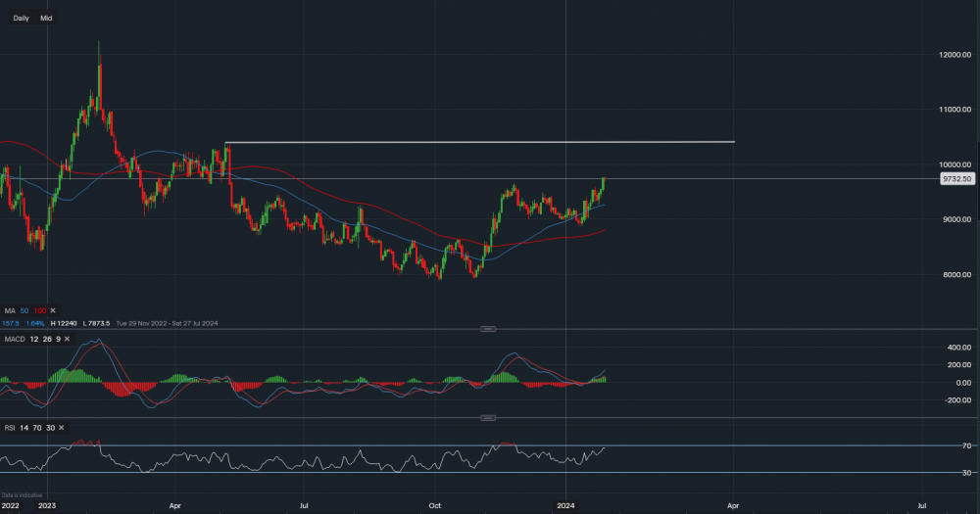Grab the resize handle above MACD panel
This screenshot has height=514, width=980.
[x=488, y=329]
